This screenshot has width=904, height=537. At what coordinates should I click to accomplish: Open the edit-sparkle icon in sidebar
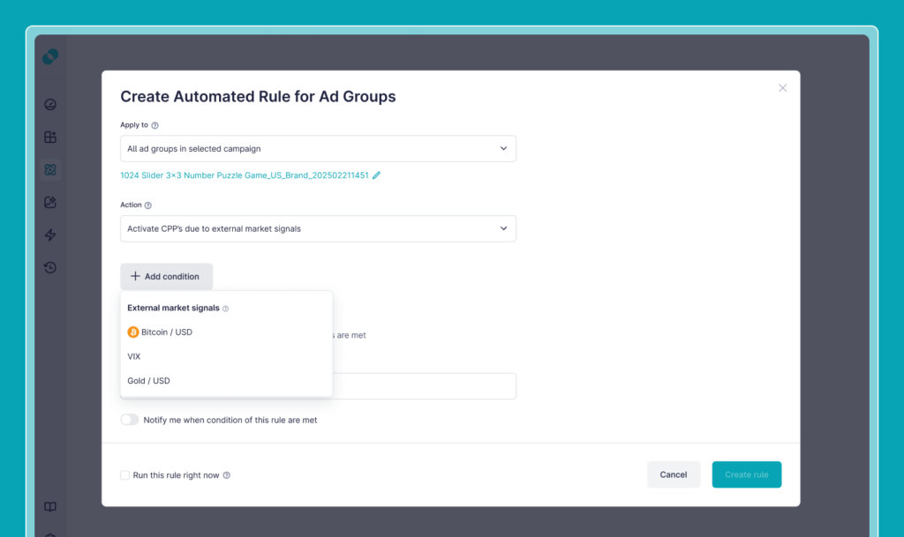point(50,202)
